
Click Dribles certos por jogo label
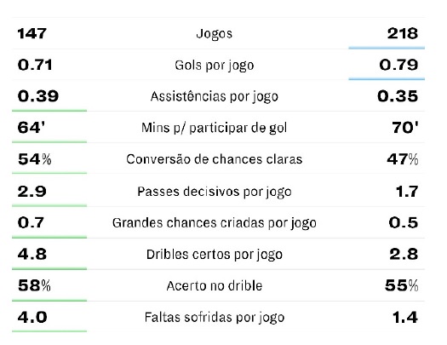214,255
